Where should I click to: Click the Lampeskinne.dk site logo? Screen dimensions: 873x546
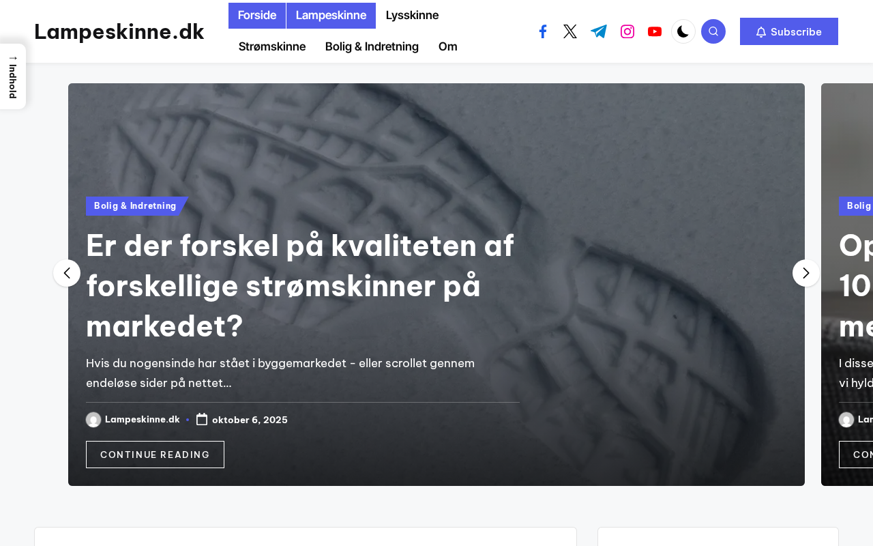(x=119, y=31)
